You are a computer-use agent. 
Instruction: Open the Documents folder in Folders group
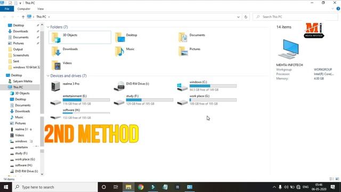(x=192, y=37)
